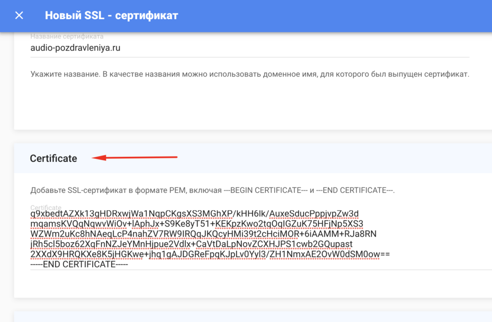
Task: Click the next section card at the bottom
Action: [253, 317]
